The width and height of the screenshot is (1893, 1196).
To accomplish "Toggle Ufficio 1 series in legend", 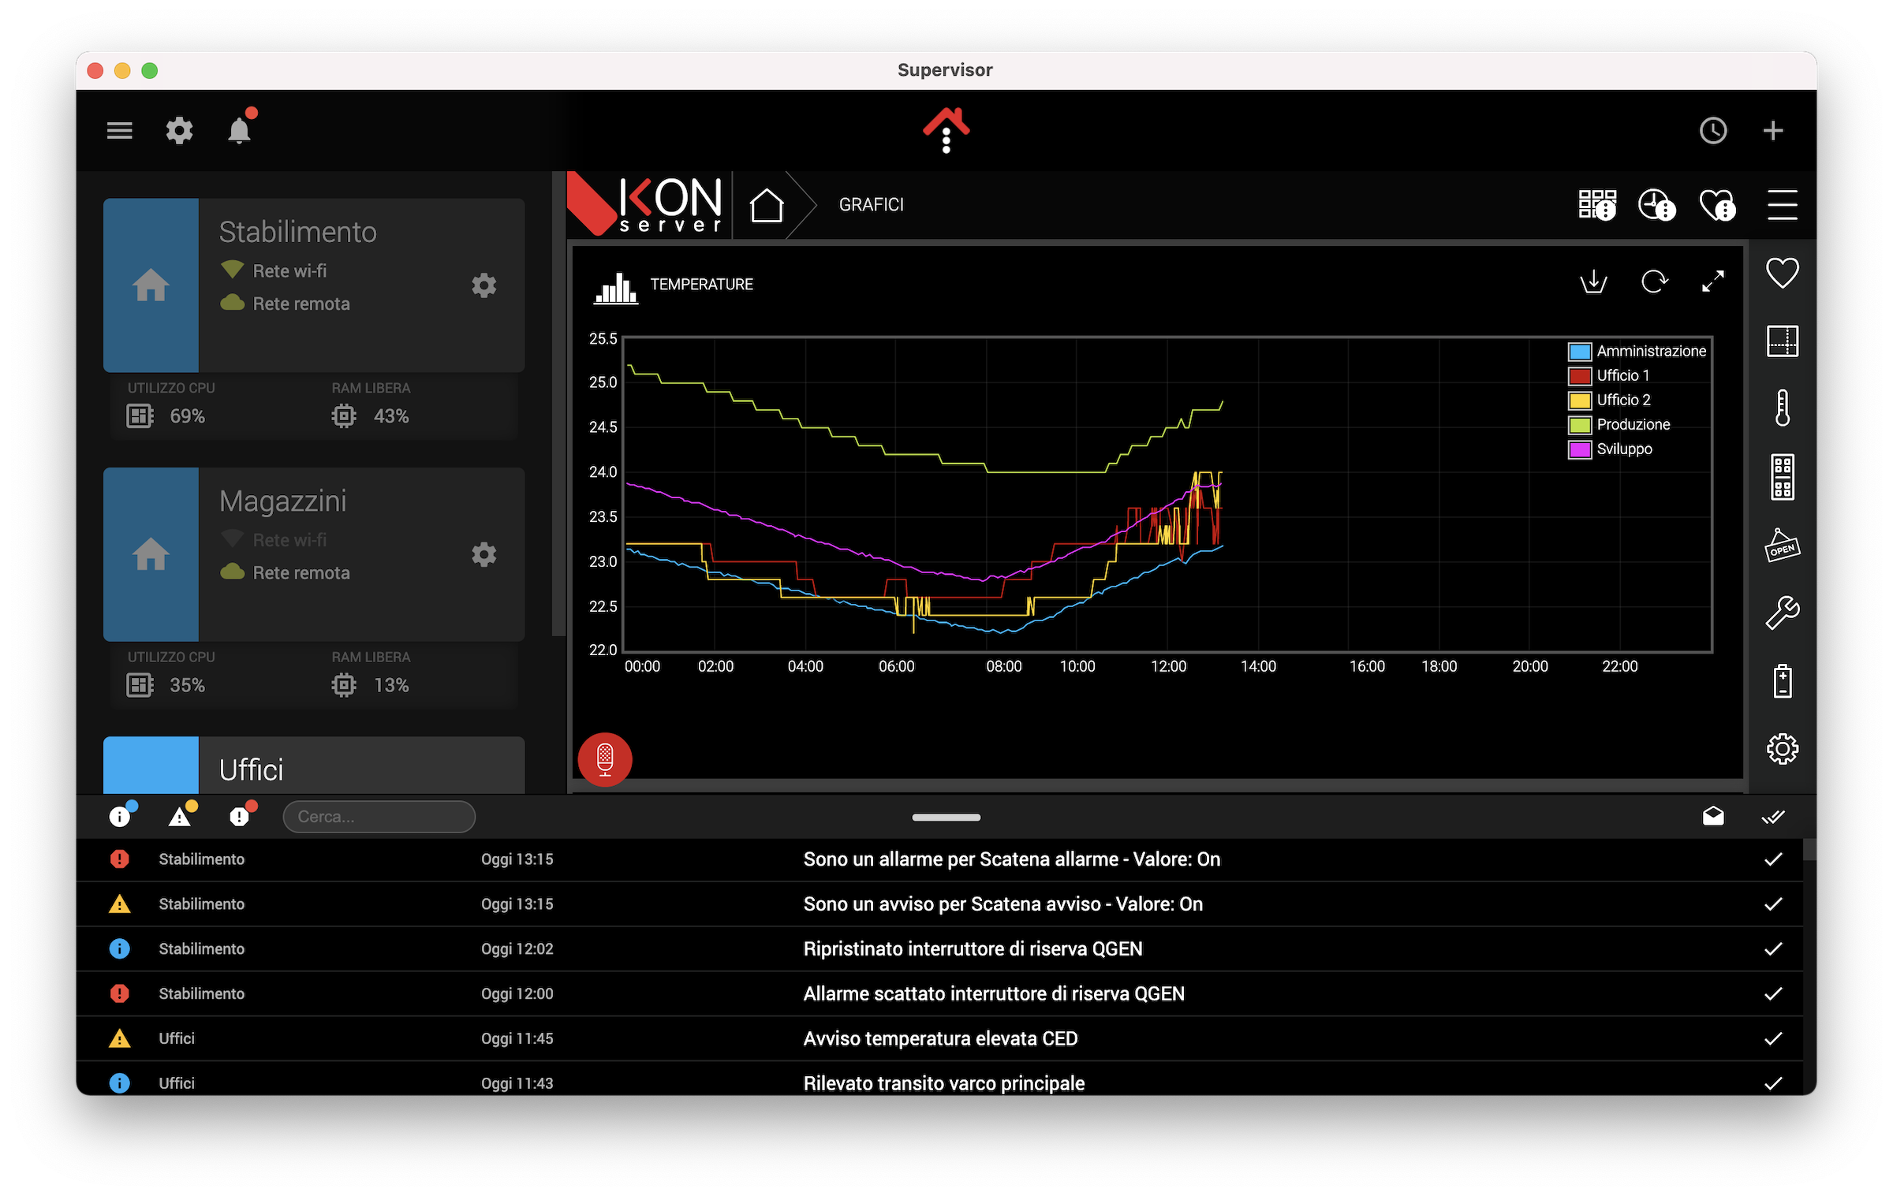I will click(x=1609, y=376).
